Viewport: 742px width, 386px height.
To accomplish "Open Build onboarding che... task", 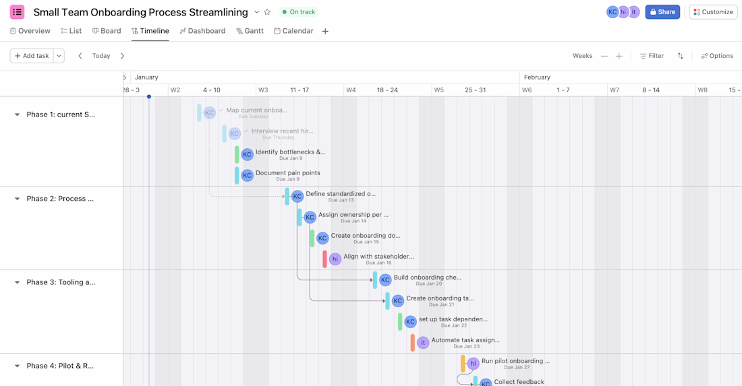I will (427, 278).
